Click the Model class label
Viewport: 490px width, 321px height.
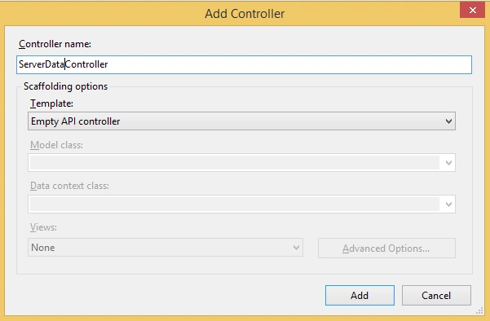point(56,145)
